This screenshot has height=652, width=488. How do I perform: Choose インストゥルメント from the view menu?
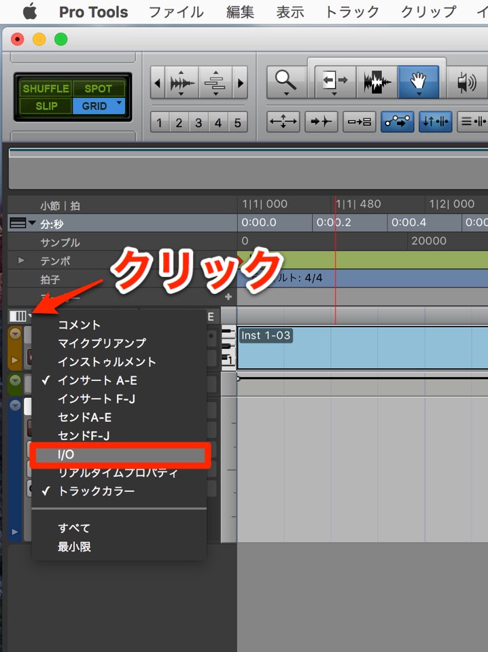pos(119,361)
